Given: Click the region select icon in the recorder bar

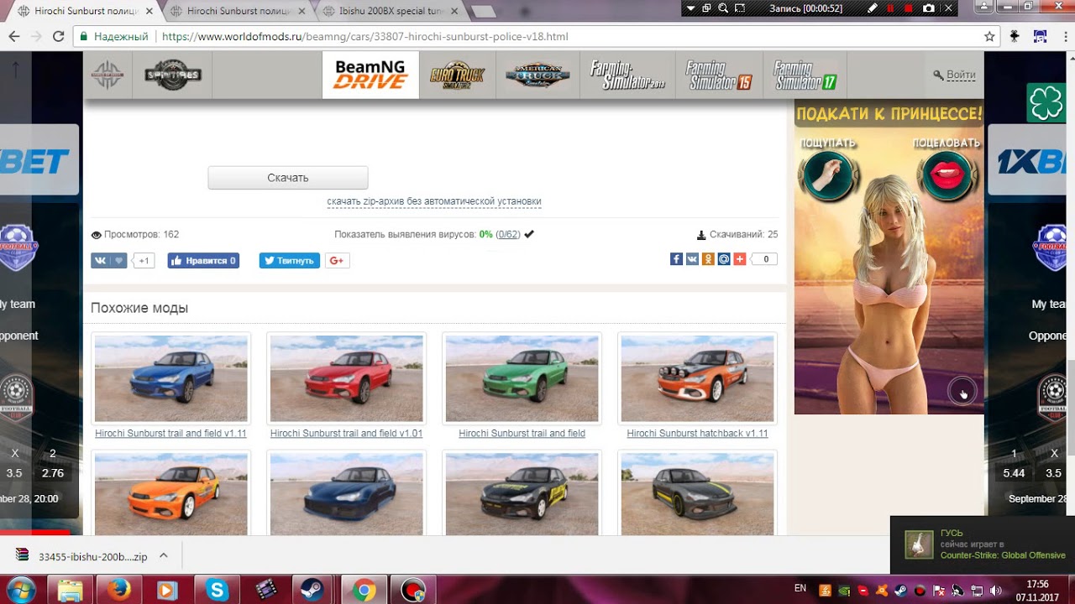Looking at the screenshot, I should [740, 8].
